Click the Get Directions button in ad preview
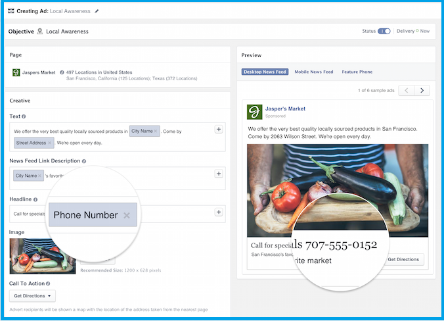This screenshot has height=321, width=444. (403, 259)
